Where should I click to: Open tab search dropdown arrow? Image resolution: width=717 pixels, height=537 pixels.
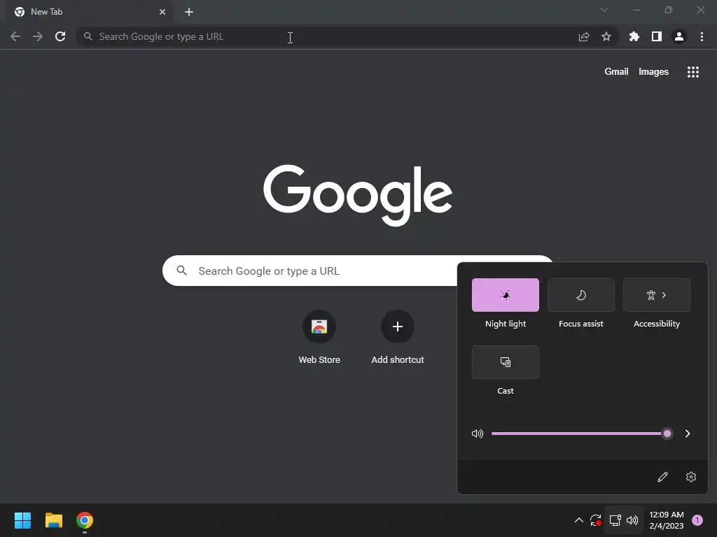click(x=604, y=10)
